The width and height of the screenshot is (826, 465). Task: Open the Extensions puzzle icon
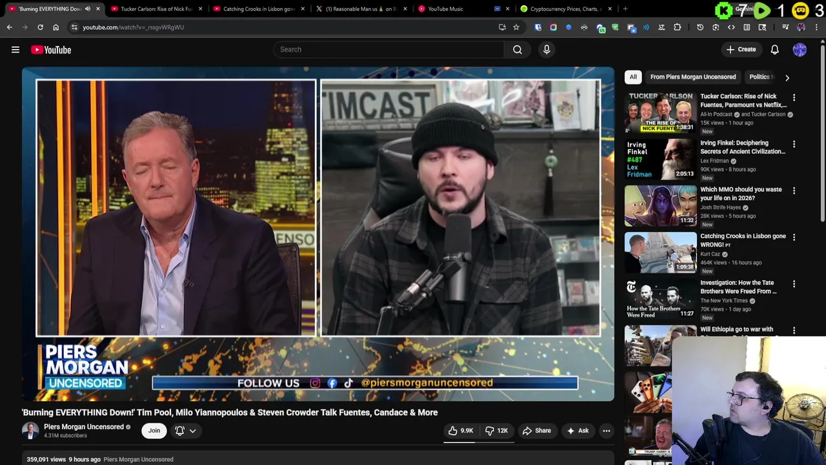(677, 27)
